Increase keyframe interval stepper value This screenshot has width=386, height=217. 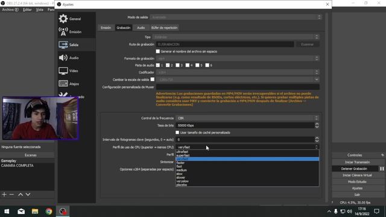[317, 138]
